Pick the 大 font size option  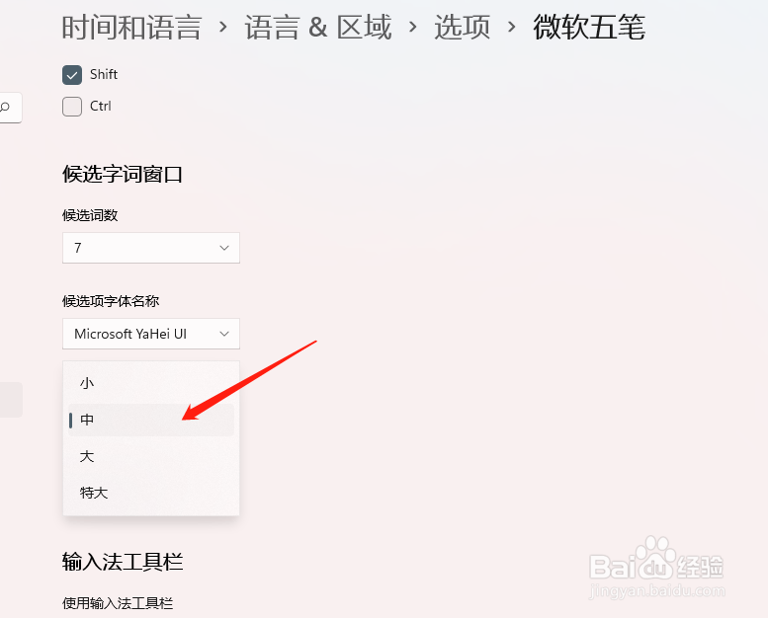click(x=151, y=456)
